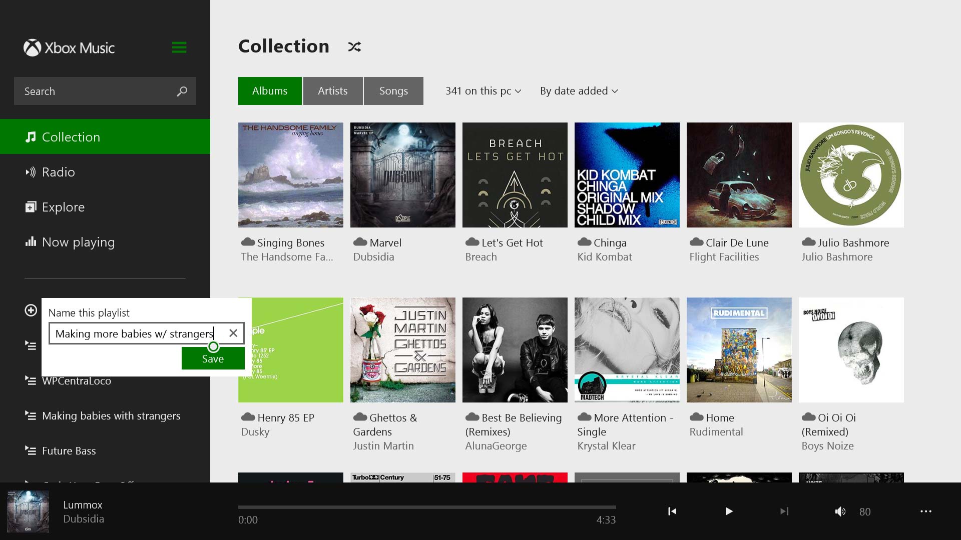Mute using the volume speaker icon
The height and width of the screenshot is (540, 961).
click(840, 511)
